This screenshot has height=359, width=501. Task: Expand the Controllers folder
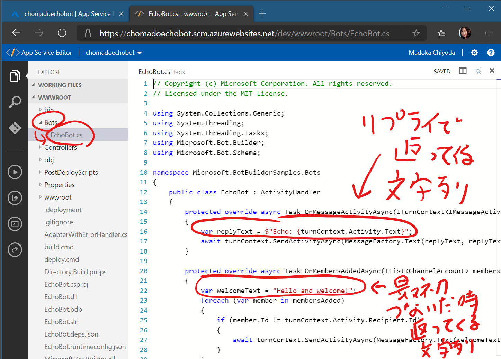pyautogui.click(x=60, y=147)
